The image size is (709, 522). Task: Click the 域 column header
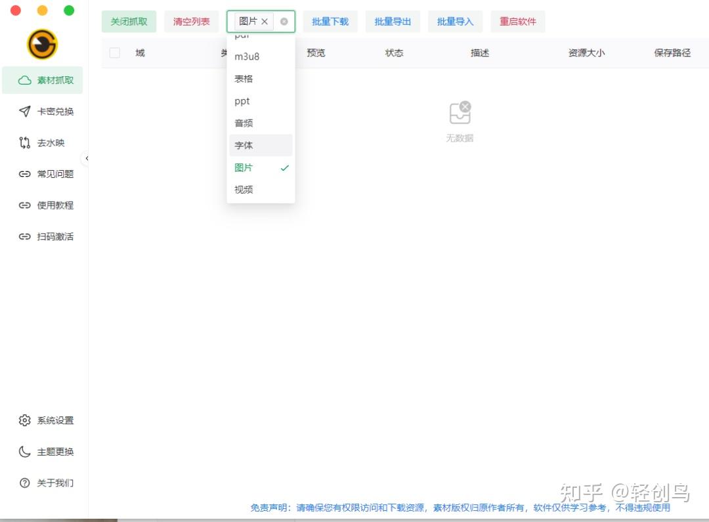click(x=140, y=53)
